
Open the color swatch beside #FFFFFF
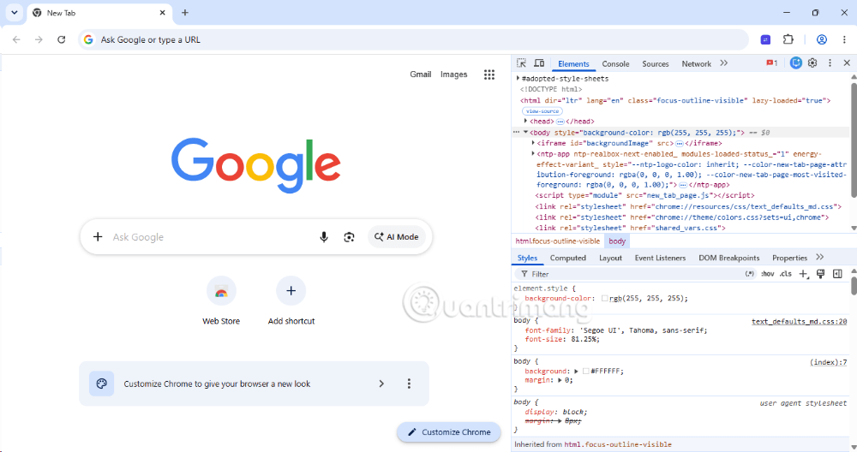(x=585, y=372)
